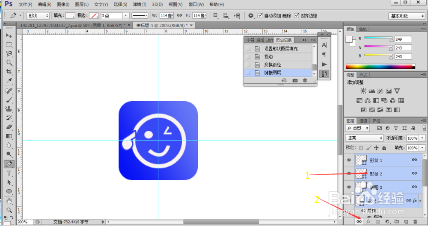Open the 基本功能 workspace dropdown

[x=407, y=16]
